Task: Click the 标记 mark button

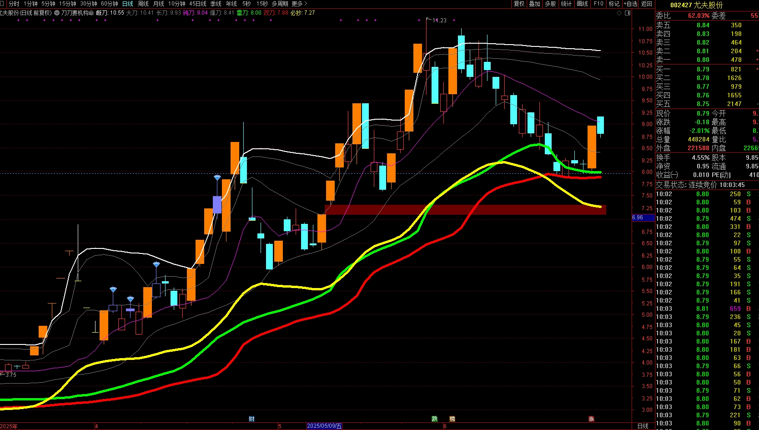Action: [614, 4]
